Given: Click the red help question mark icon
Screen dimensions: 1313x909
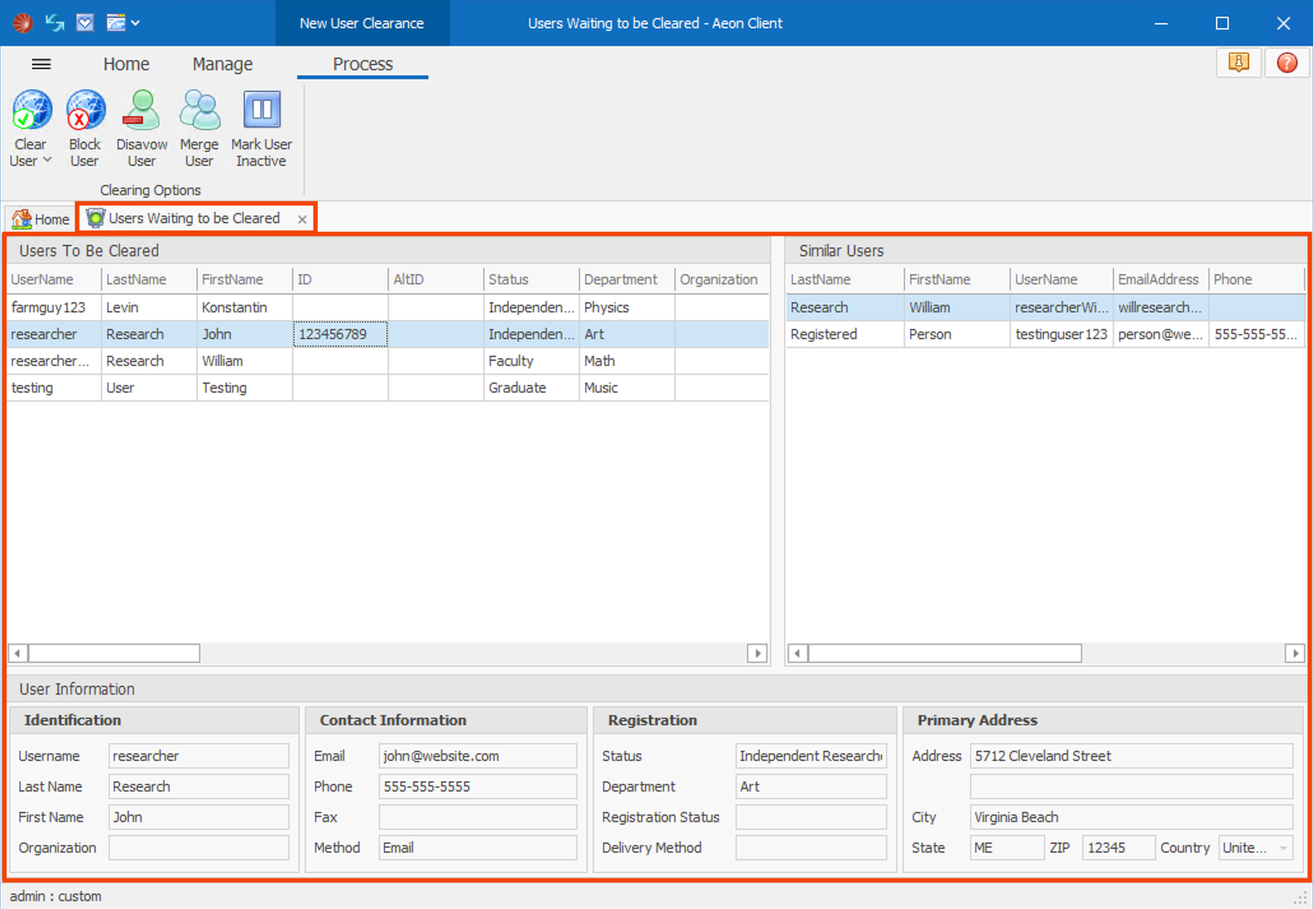Looking at the screenshot, I should click(x=1287, y=63).
